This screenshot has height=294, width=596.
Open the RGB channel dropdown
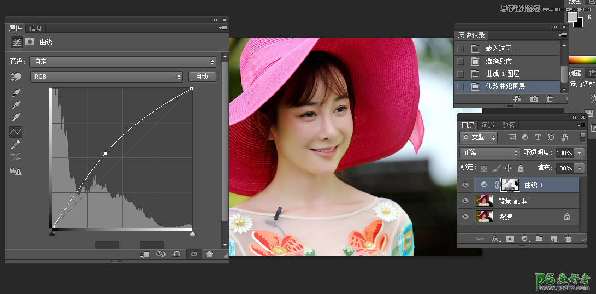pos(106,77)
